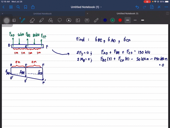Screen dimensions: 170x128
Task: Select the Laser pointer tool
Action: coord(96,20)
